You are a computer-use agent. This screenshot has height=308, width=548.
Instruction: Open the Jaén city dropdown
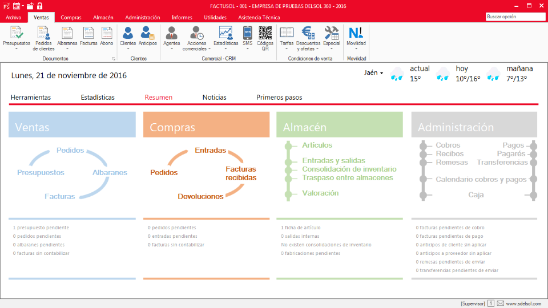[x=373, y=72]
